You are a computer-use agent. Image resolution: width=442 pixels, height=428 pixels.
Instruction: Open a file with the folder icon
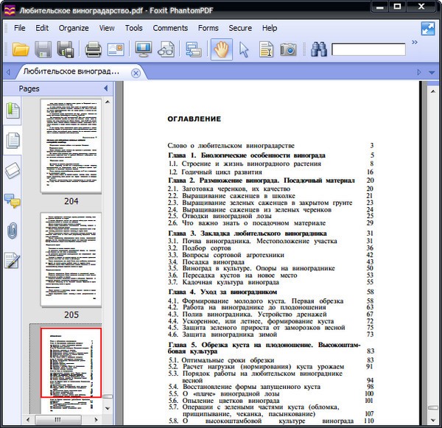coord(21,49)
